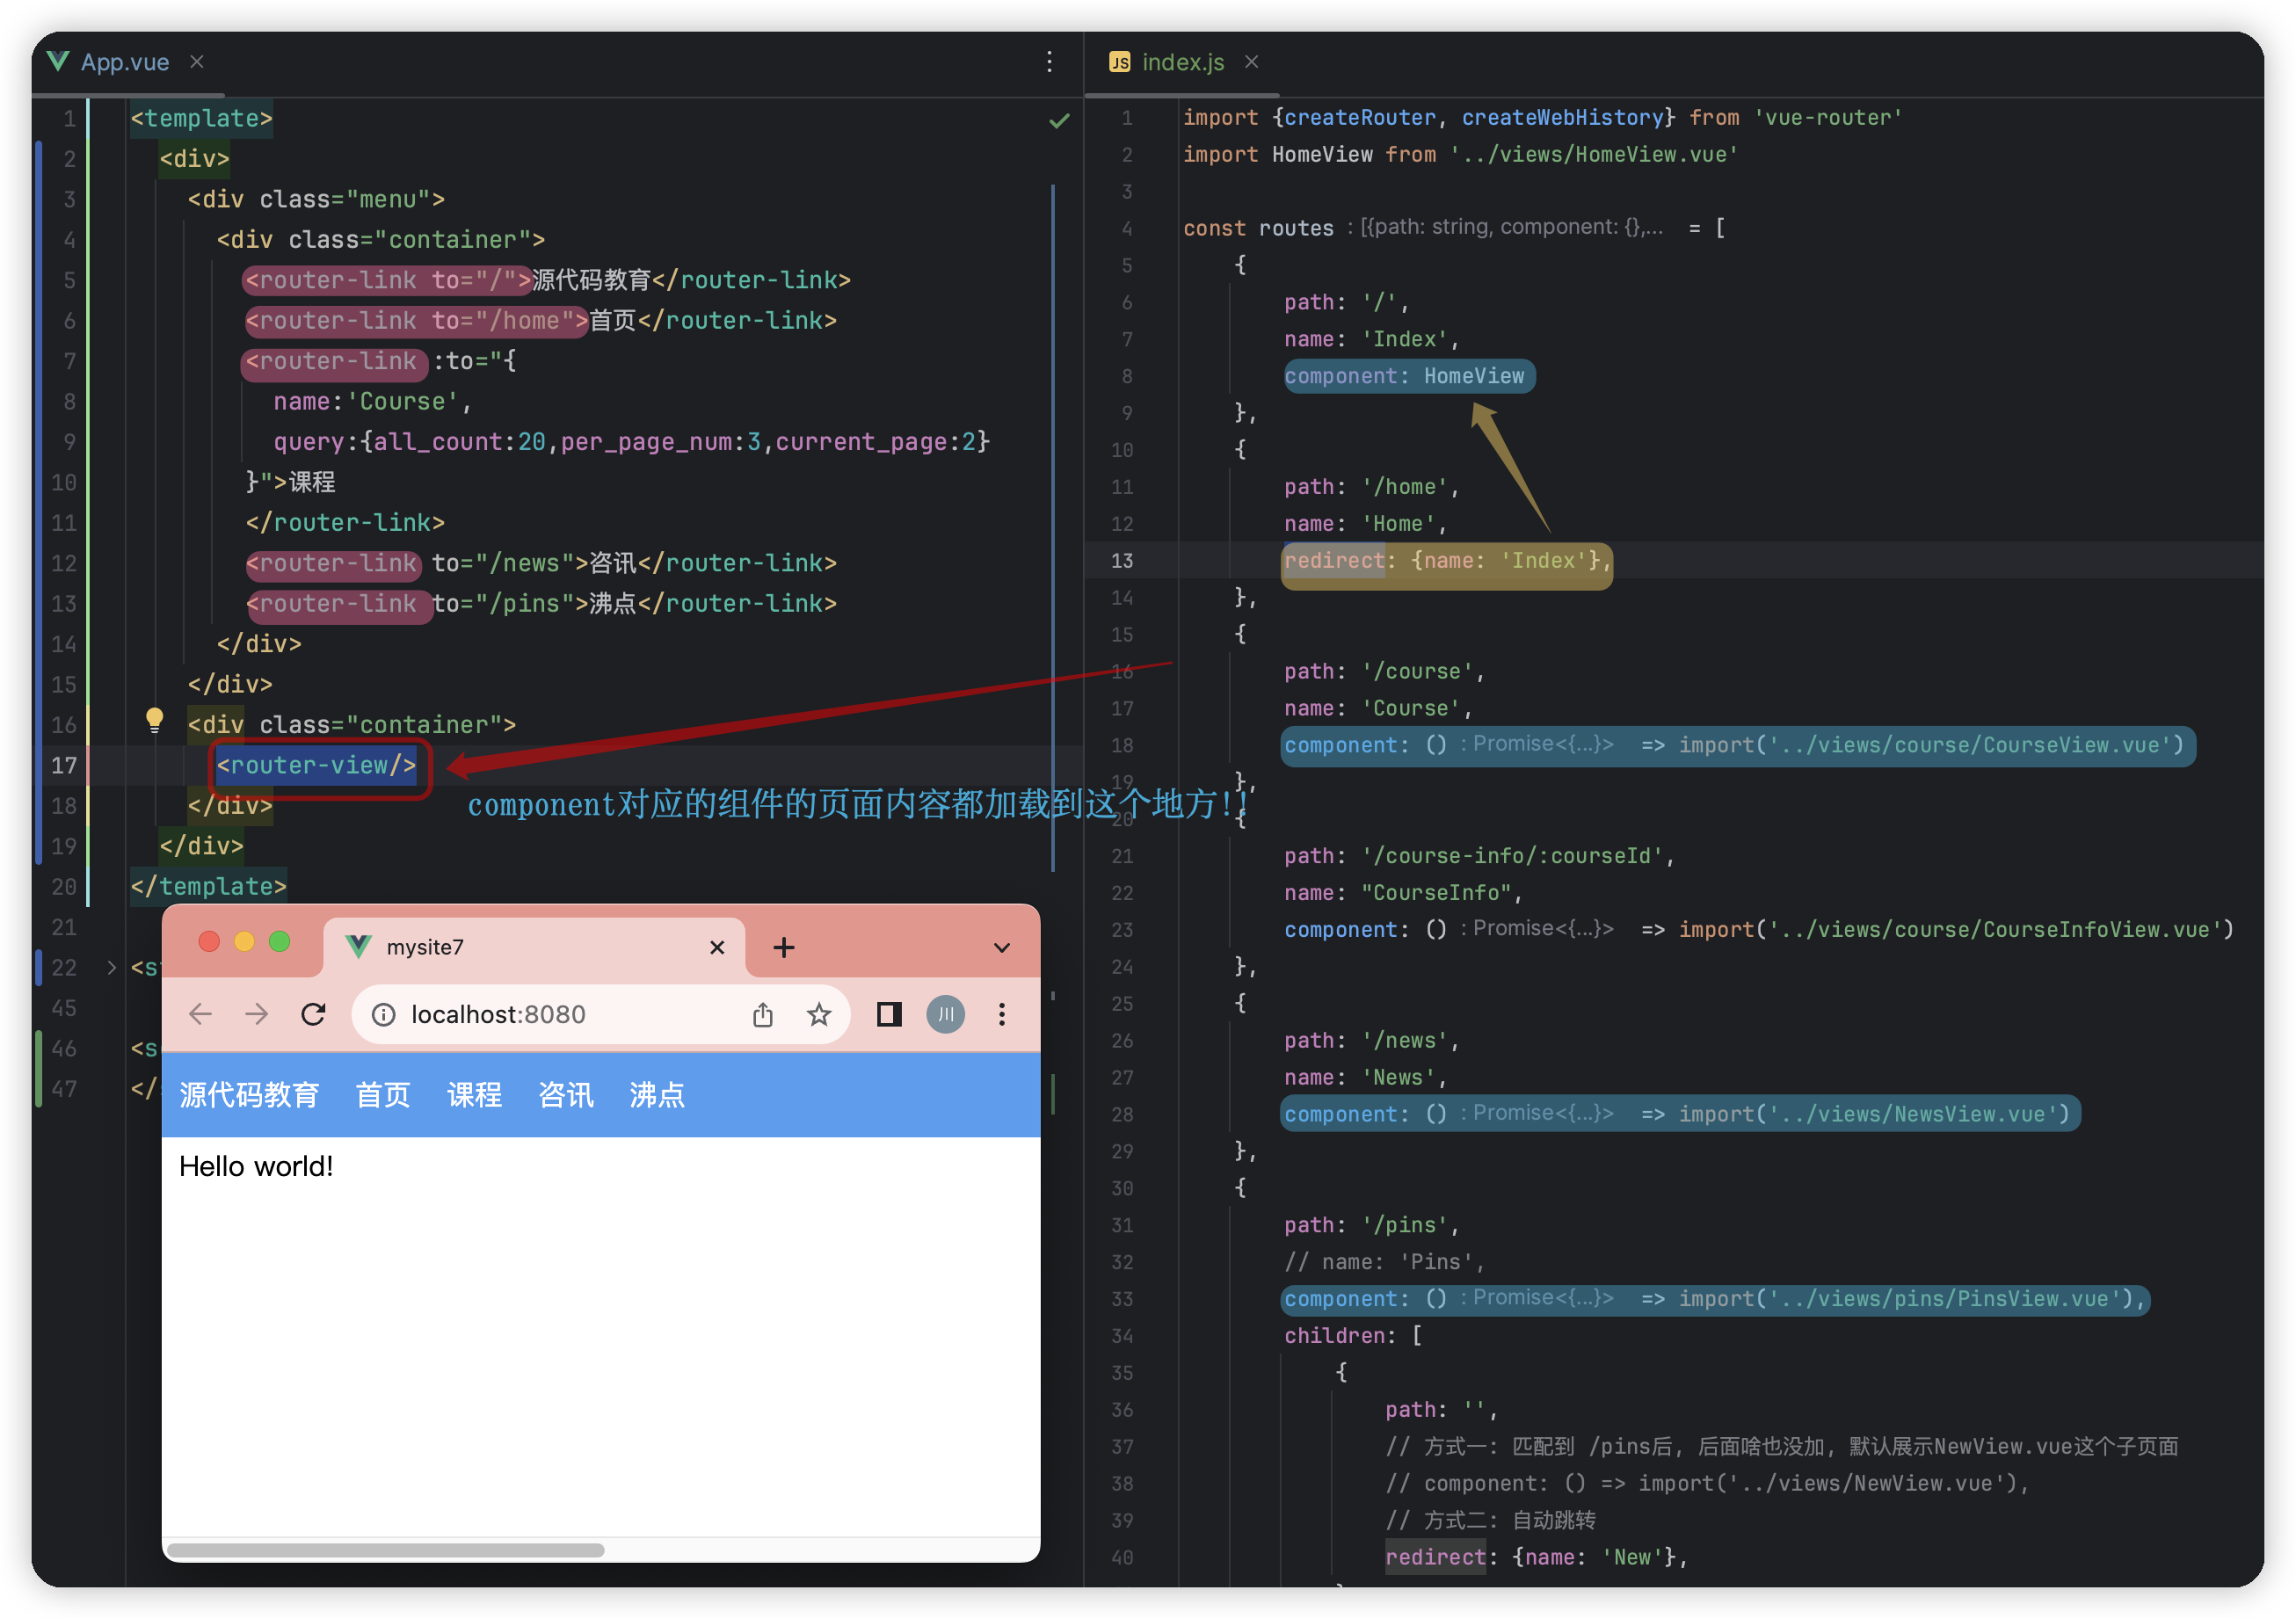Bookmark page with the star icon
Screen dimensions: 2296x1619
819,1014
